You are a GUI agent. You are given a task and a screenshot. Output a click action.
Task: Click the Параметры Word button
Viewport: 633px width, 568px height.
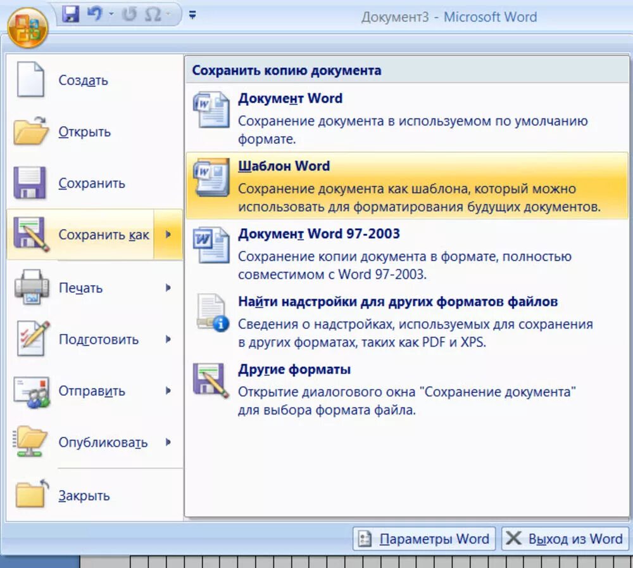(424, 538)
